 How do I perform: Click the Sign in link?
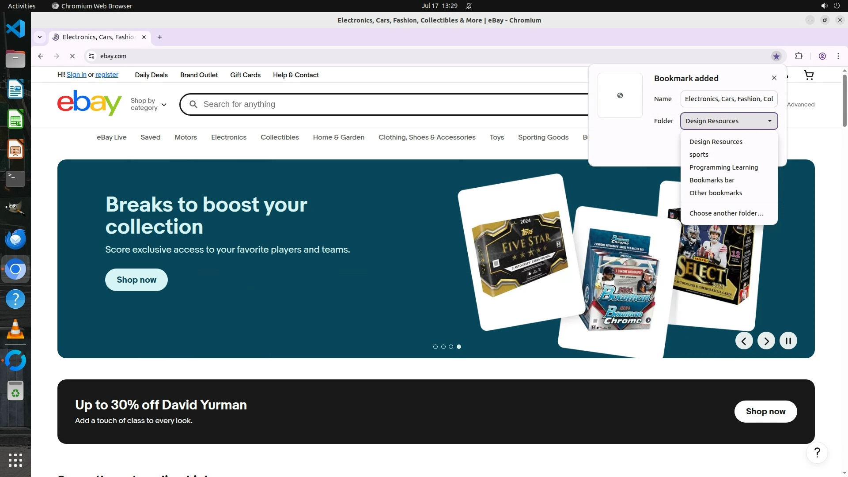pyautogui.click(x=76, y=75)
